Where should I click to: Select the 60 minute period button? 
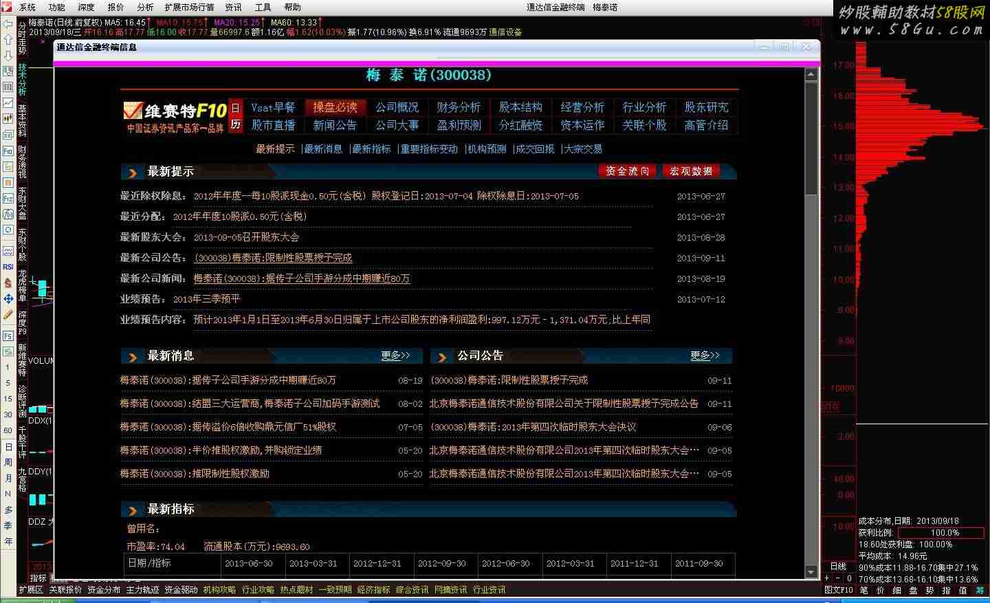click(8, 430)
